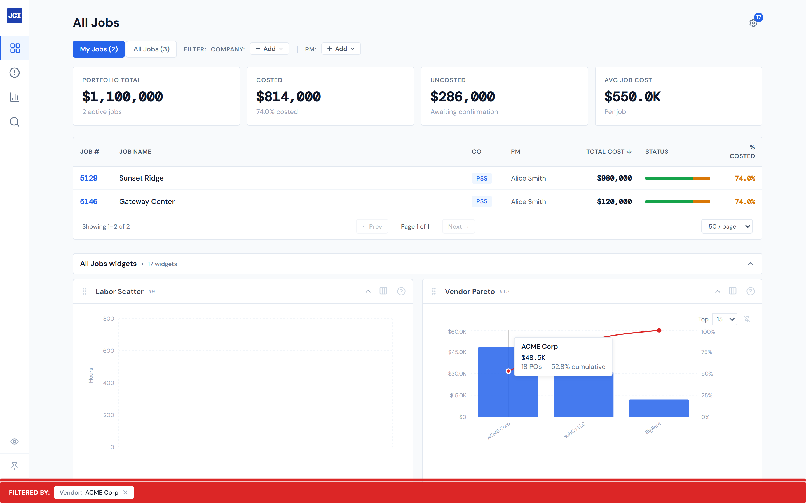Grab the Vendor Pareto drag handle icon

click(x=434, y=291)
